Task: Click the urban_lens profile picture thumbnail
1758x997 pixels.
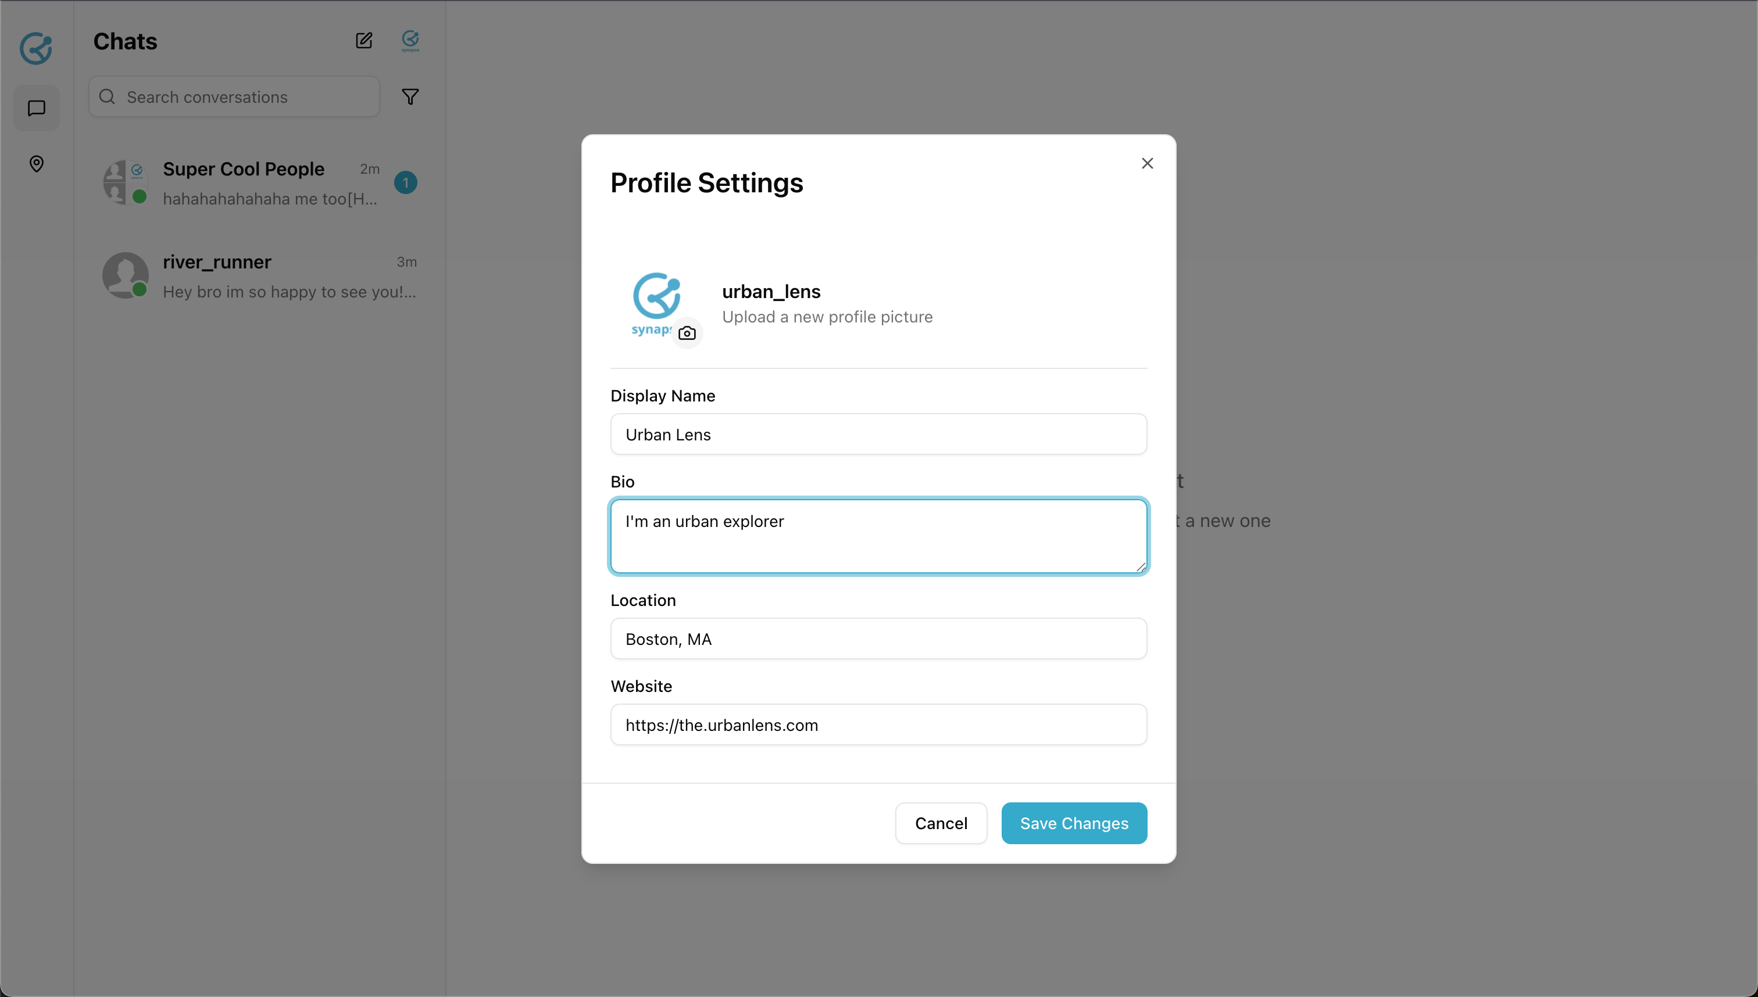Action: pyautogui.click(x=655, y=302)
